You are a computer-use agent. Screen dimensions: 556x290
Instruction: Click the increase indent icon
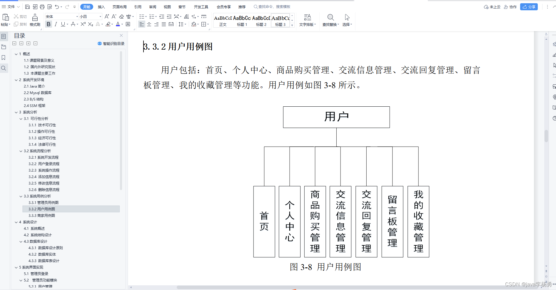[169, 16]
